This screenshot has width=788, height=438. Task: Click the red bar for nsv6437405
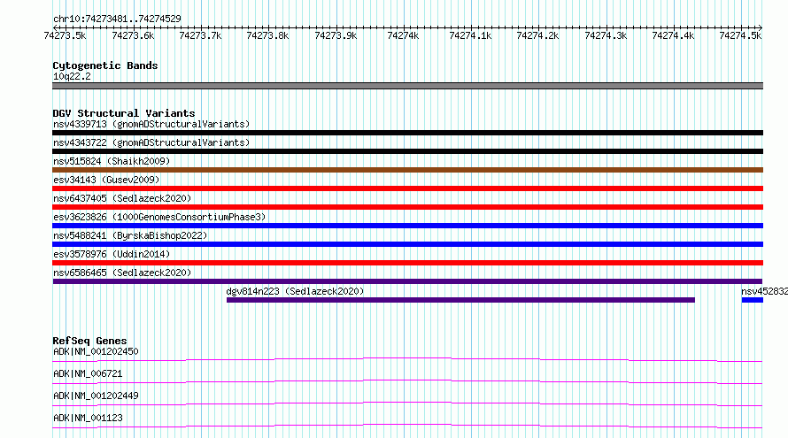point(407,207)
